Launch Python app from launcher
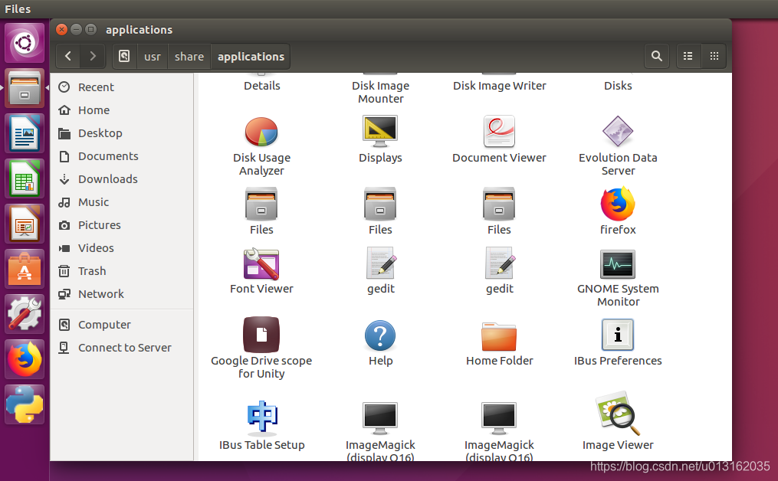778x481 pixels. coord(25,404)
